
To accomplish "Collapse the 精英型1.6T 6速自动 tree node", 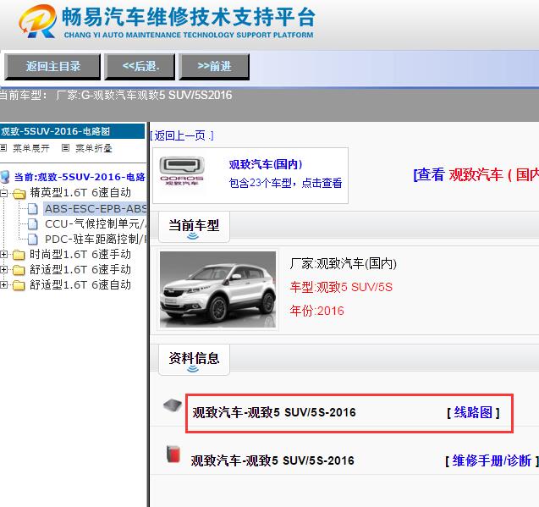I will click(x=3, y=193).
